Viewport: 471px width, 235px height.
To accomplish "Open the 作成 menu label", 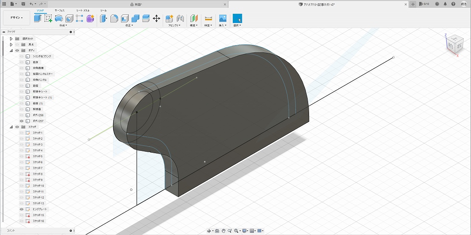I will 63,26.
